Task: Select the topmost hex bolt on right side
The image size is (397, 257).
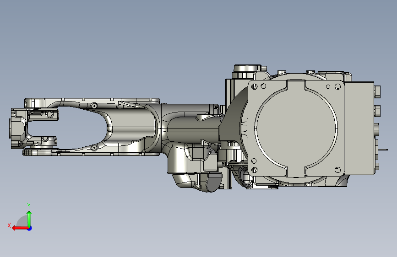Action: tap(377, 91)
